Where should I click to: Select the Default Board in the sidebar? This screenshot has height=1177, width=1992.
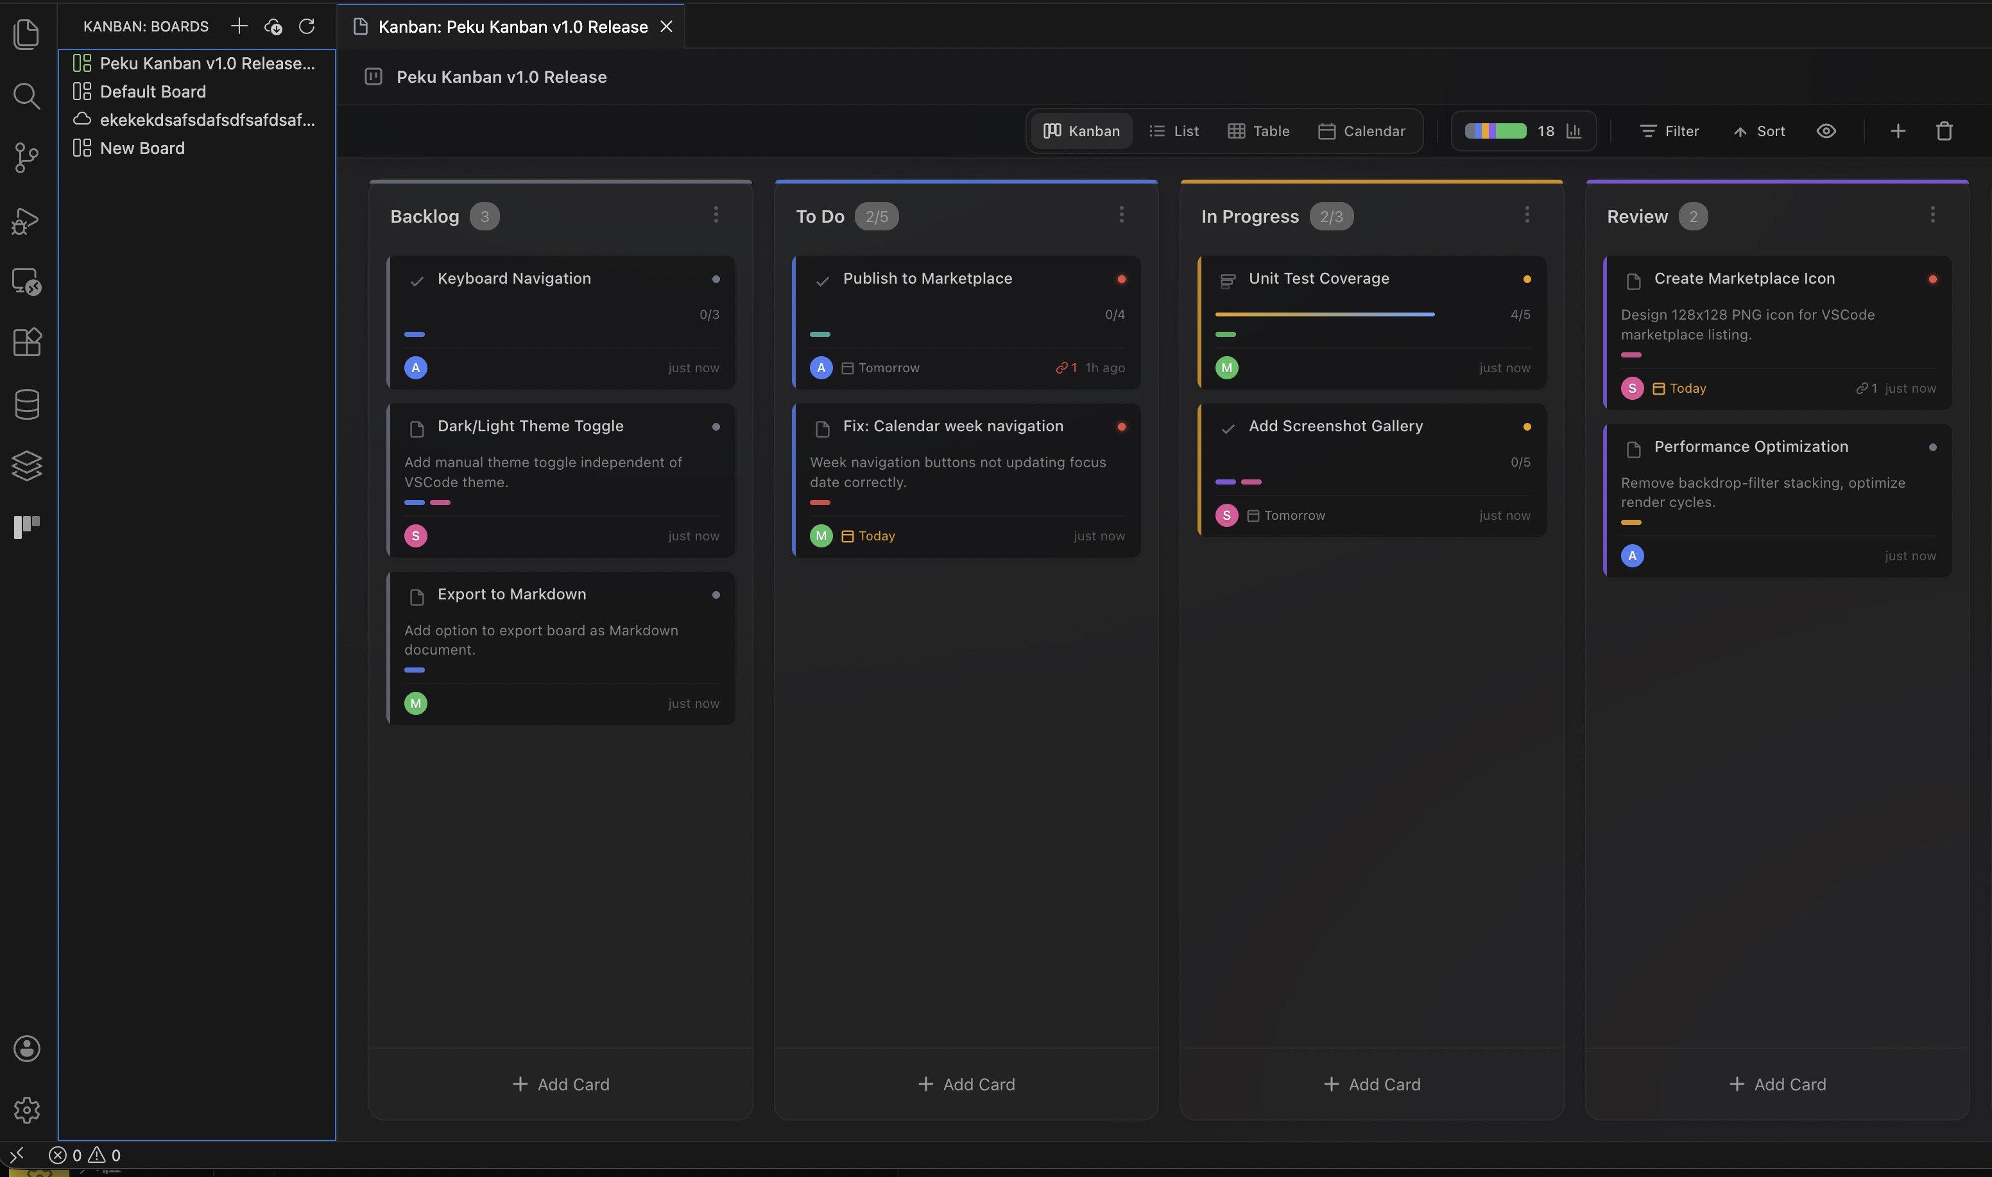(153, 91)
